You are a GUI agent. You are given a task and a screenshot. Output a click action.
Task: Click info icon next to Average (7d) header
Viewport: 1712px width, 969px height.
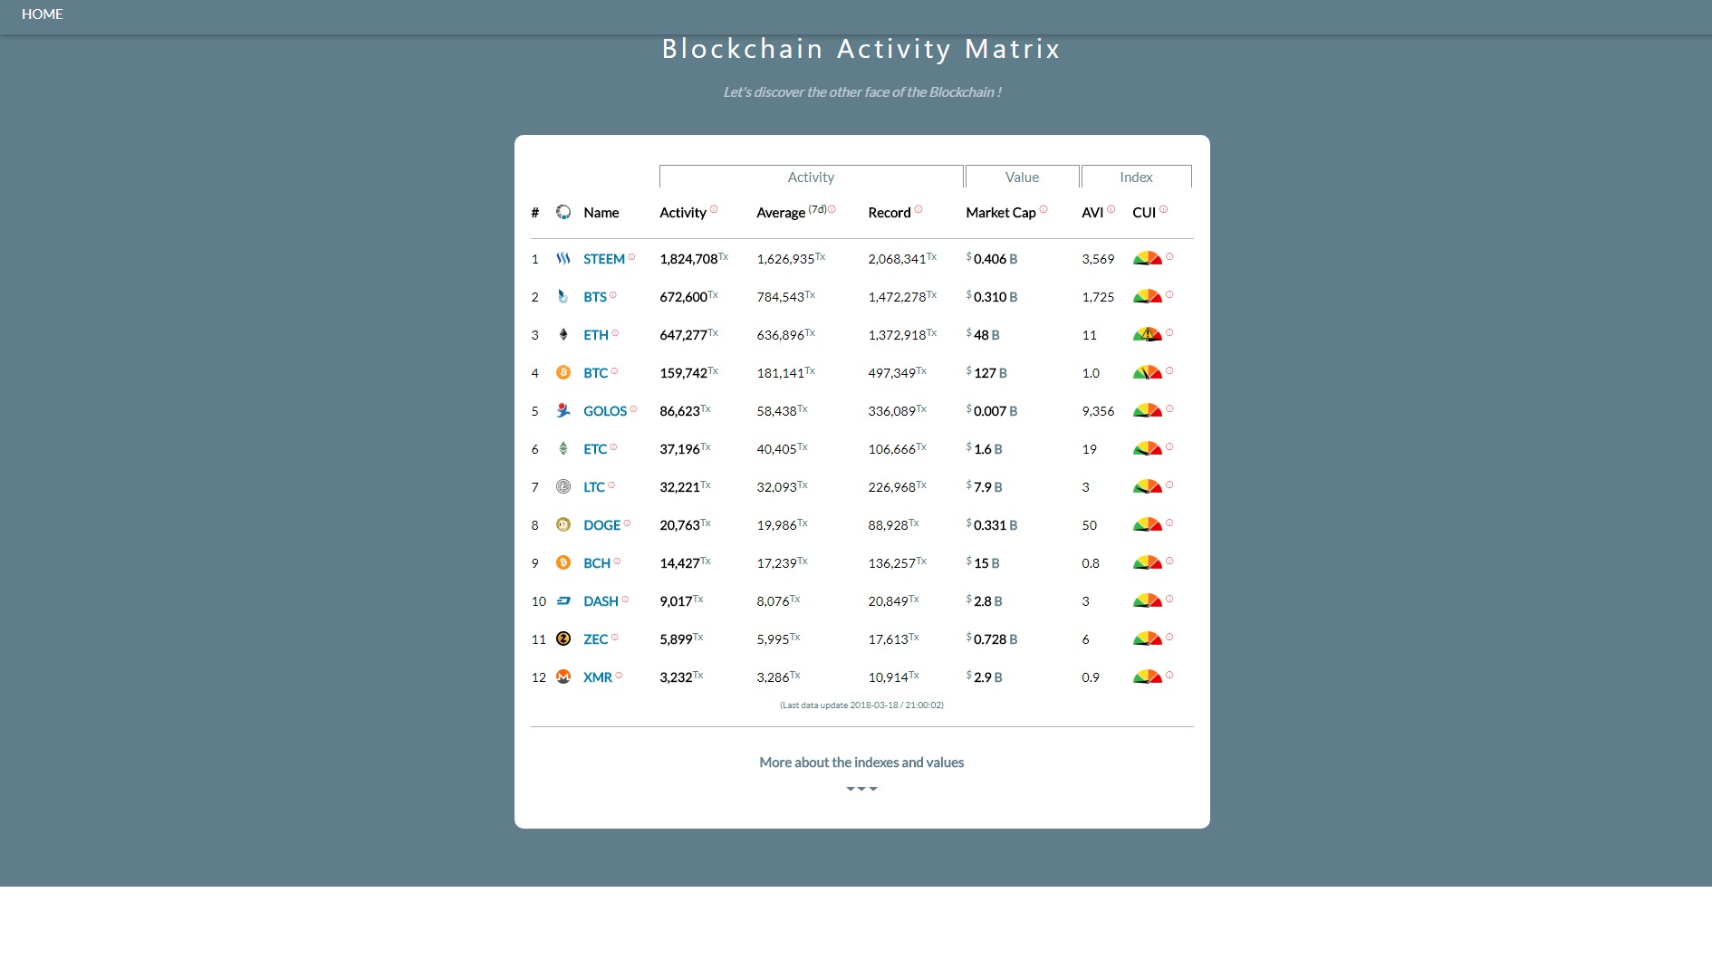(x=832, y=209)
